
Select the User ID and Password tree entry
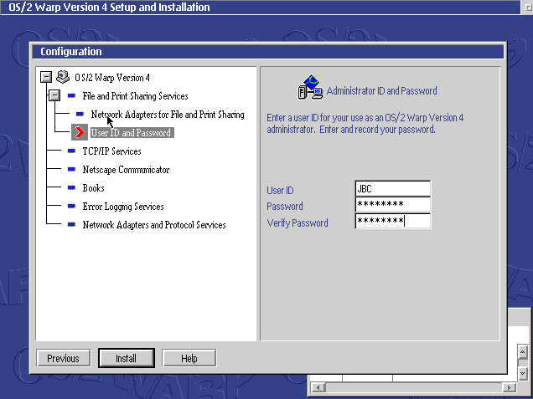point(130,133)
